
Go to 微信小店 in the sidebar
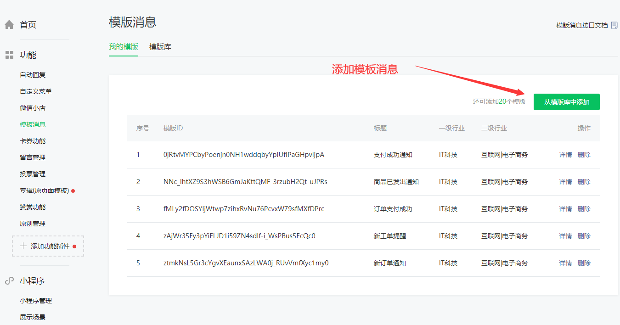33,108
